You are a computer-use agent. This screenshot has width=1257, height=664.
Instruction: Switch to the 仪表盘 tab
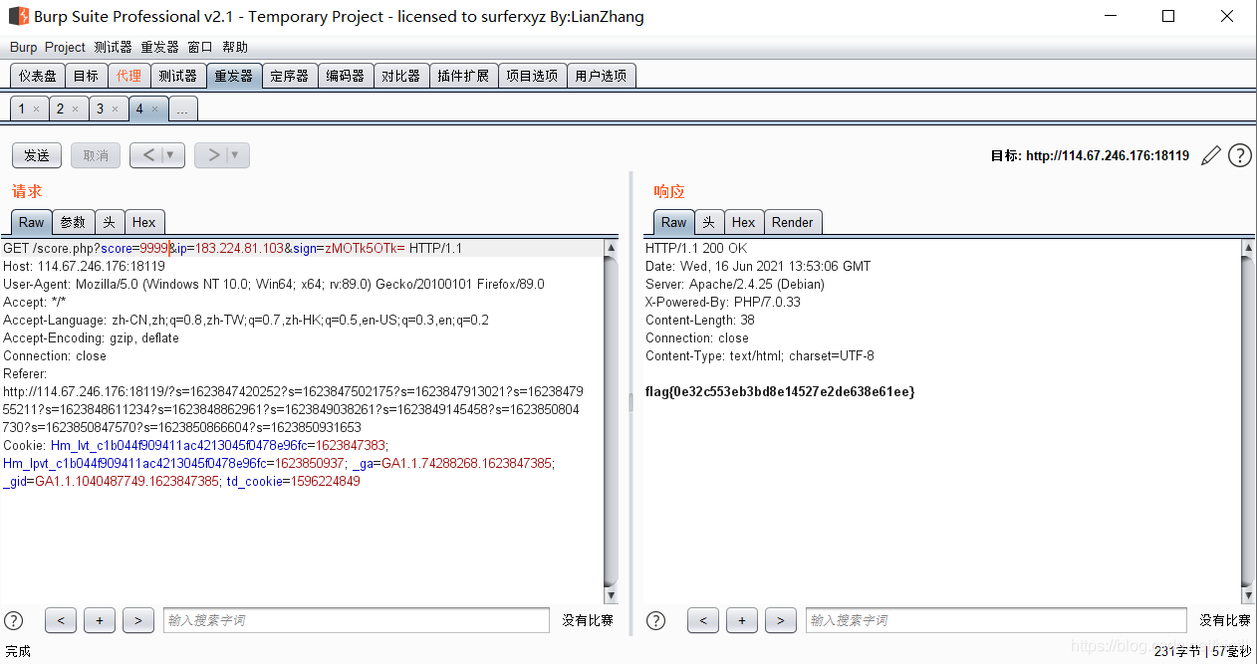[38, 76]
